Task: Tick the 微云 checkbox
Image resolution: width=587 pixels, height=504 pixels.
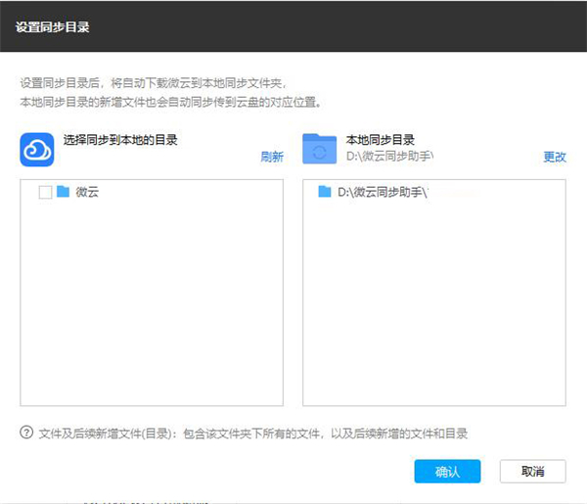Action: click(45, 193)
